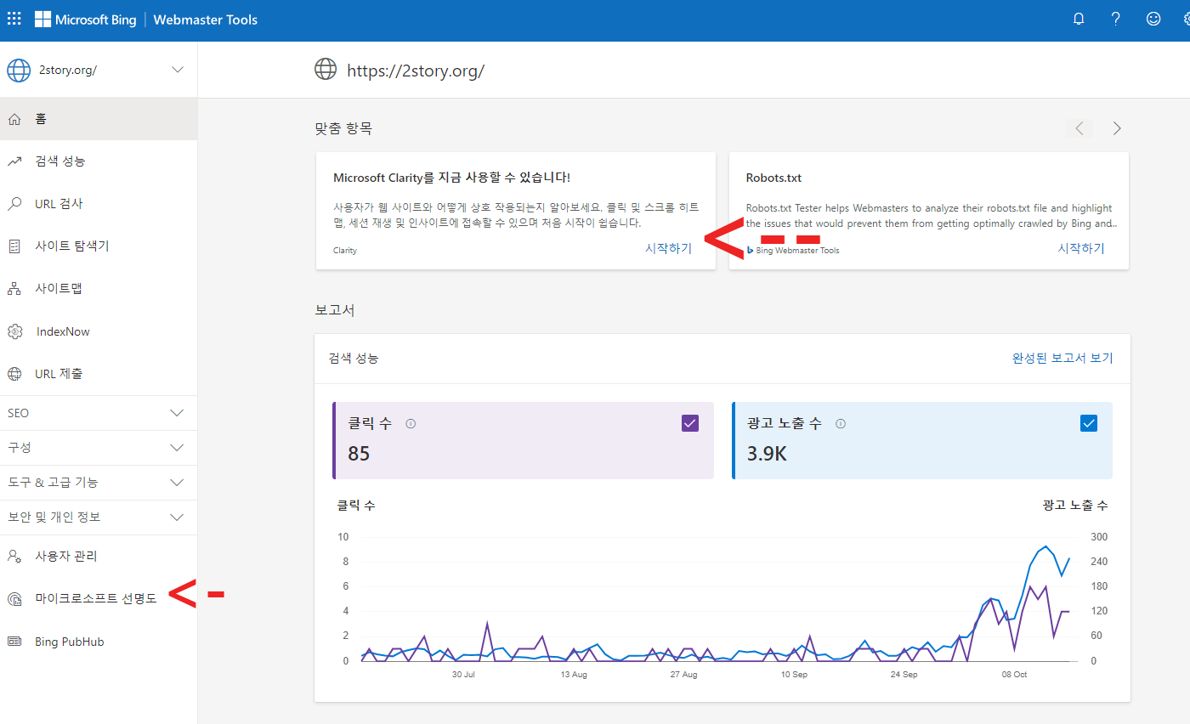1190x724 pixels.
Task: Click the 광고 노출 수 value 3.9K
Action: 767,454
